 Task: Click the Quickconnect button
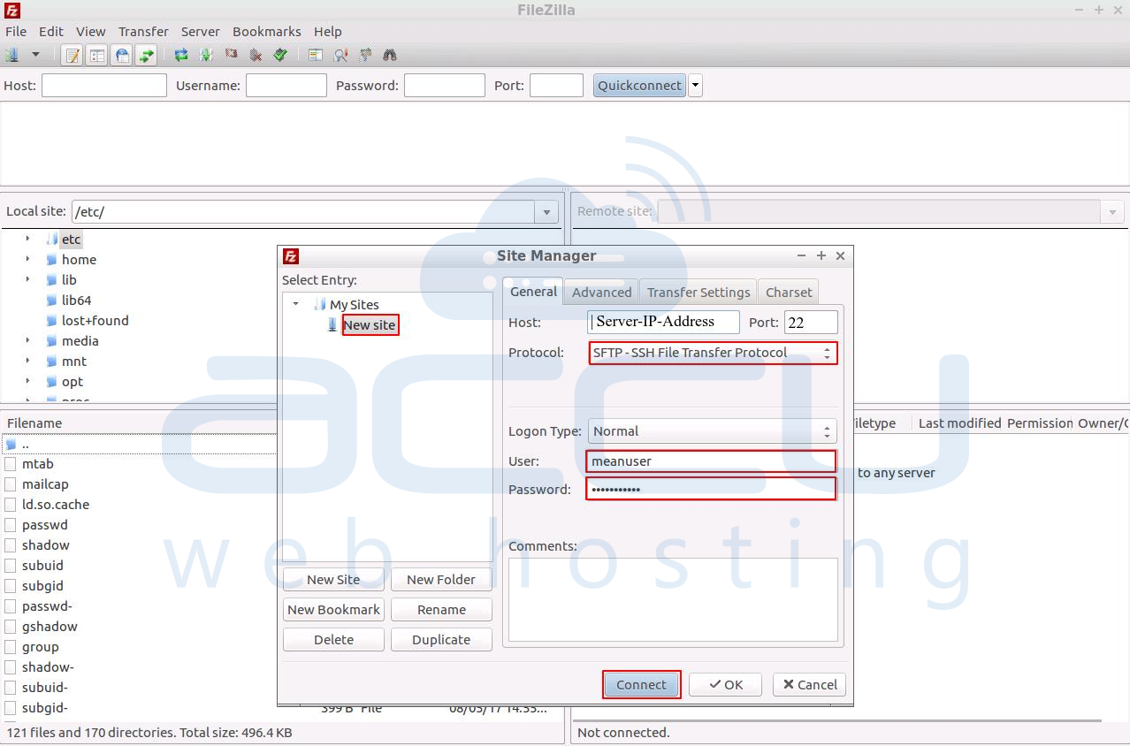click(639, 86)
